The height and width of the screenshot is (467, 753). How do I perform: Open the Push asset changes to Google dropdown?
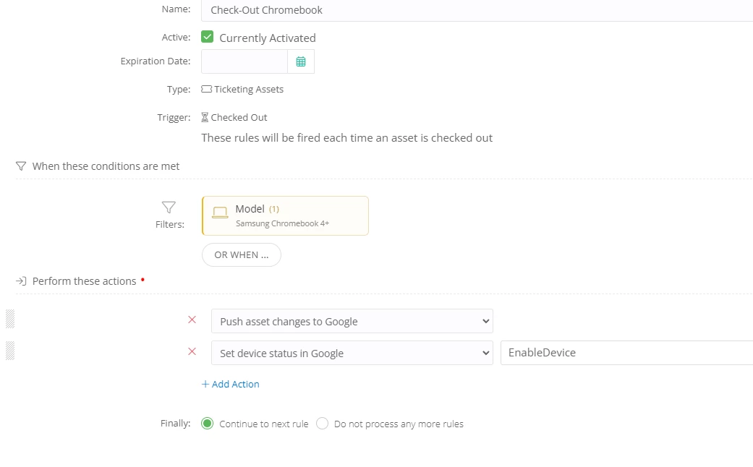(x=352, y=321)
